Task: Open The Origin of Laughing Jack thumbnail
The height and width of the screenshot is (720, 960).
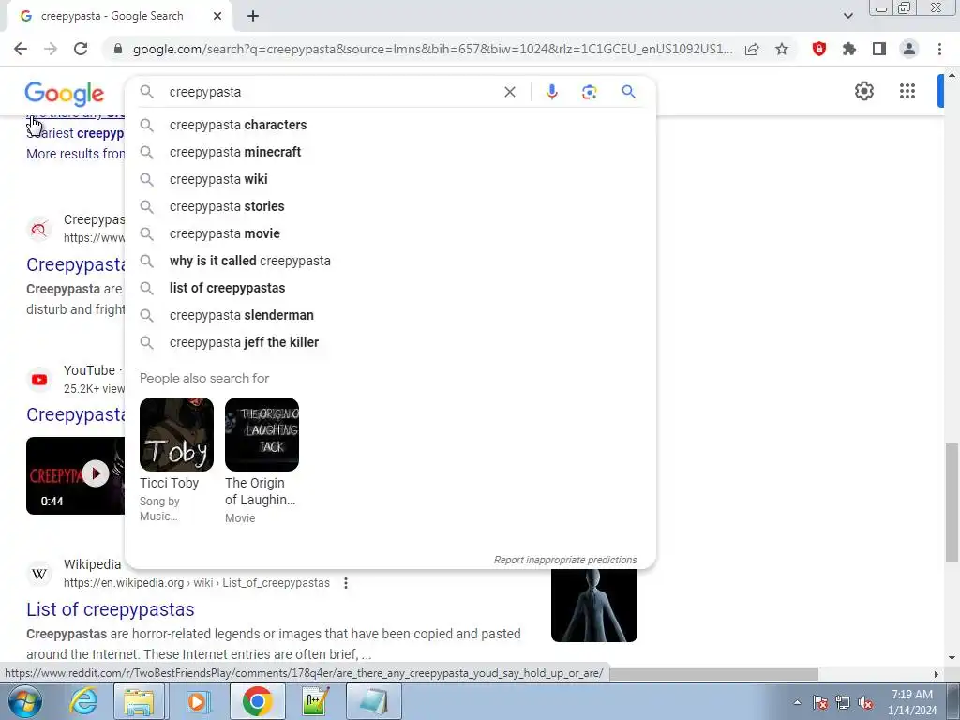Action: click(262, 435)
